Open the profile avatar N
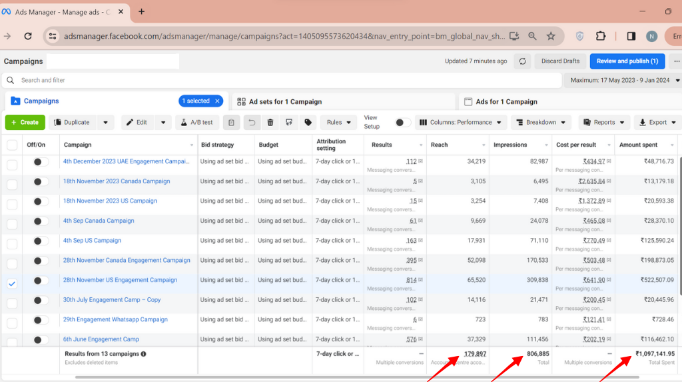The image size is (682, 384). coord(651,37)
